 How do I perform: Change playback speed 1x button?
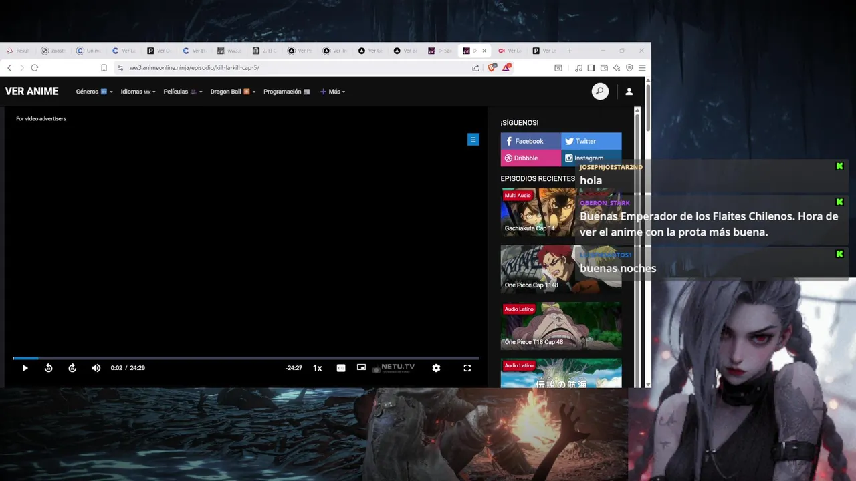pyautogui.click(x=318, y=368)
